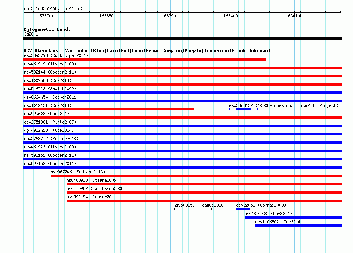Click the red esv3893793 loss bar

point(145,59)
